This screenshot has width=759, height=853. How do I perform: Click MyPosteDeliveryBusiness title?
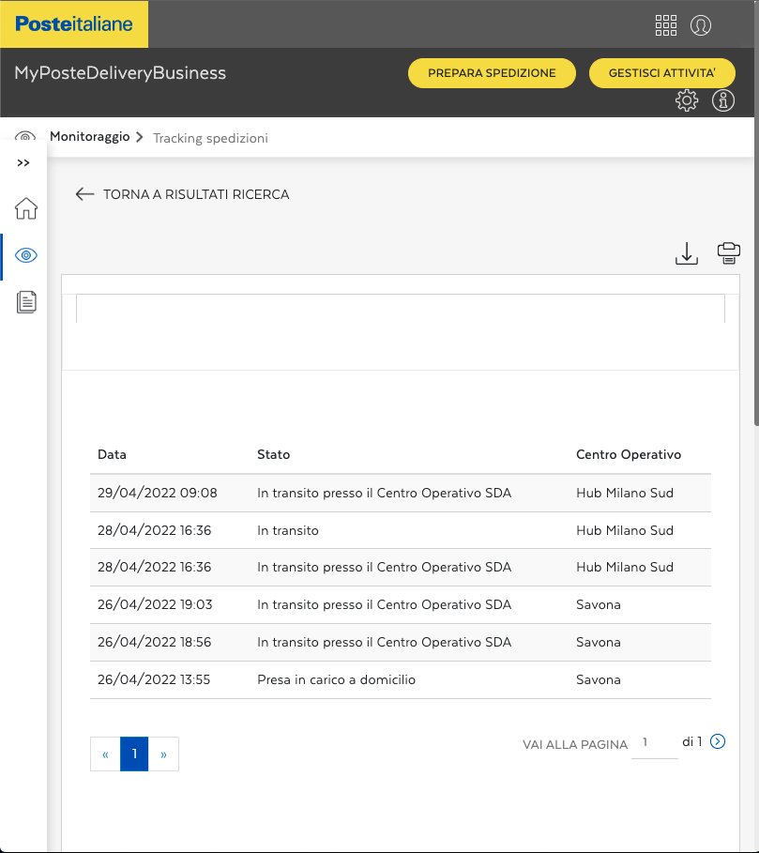tap(120, 73)
